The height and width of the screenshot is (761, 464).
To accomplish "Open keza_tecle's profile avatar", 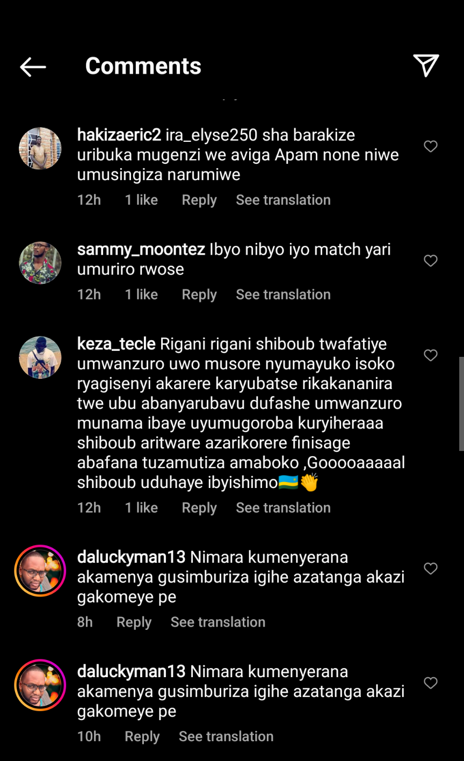I will [40, 357].
